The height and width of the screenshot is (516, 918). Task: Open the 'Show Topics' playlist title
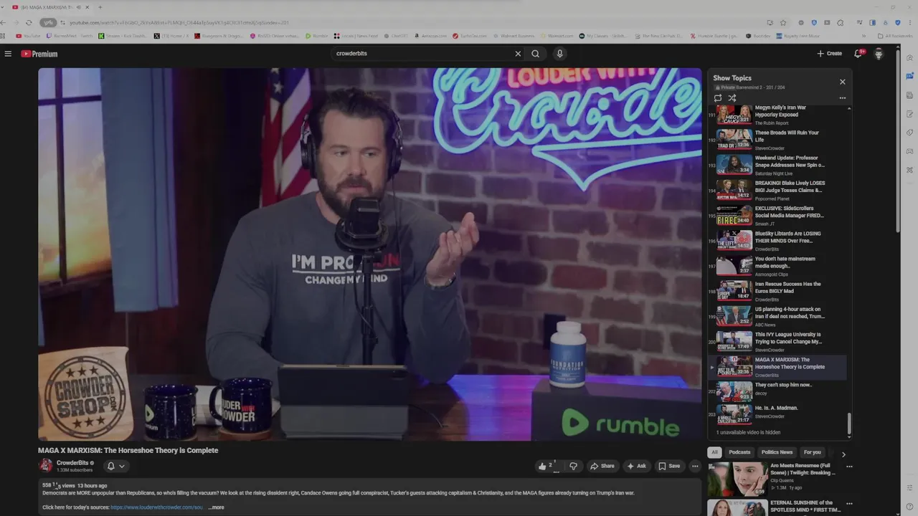click(732, 78)
